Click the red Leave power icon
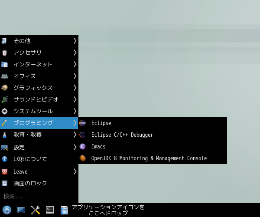The height and width of the screenshot is (217, 260). (x=4, y=171)
